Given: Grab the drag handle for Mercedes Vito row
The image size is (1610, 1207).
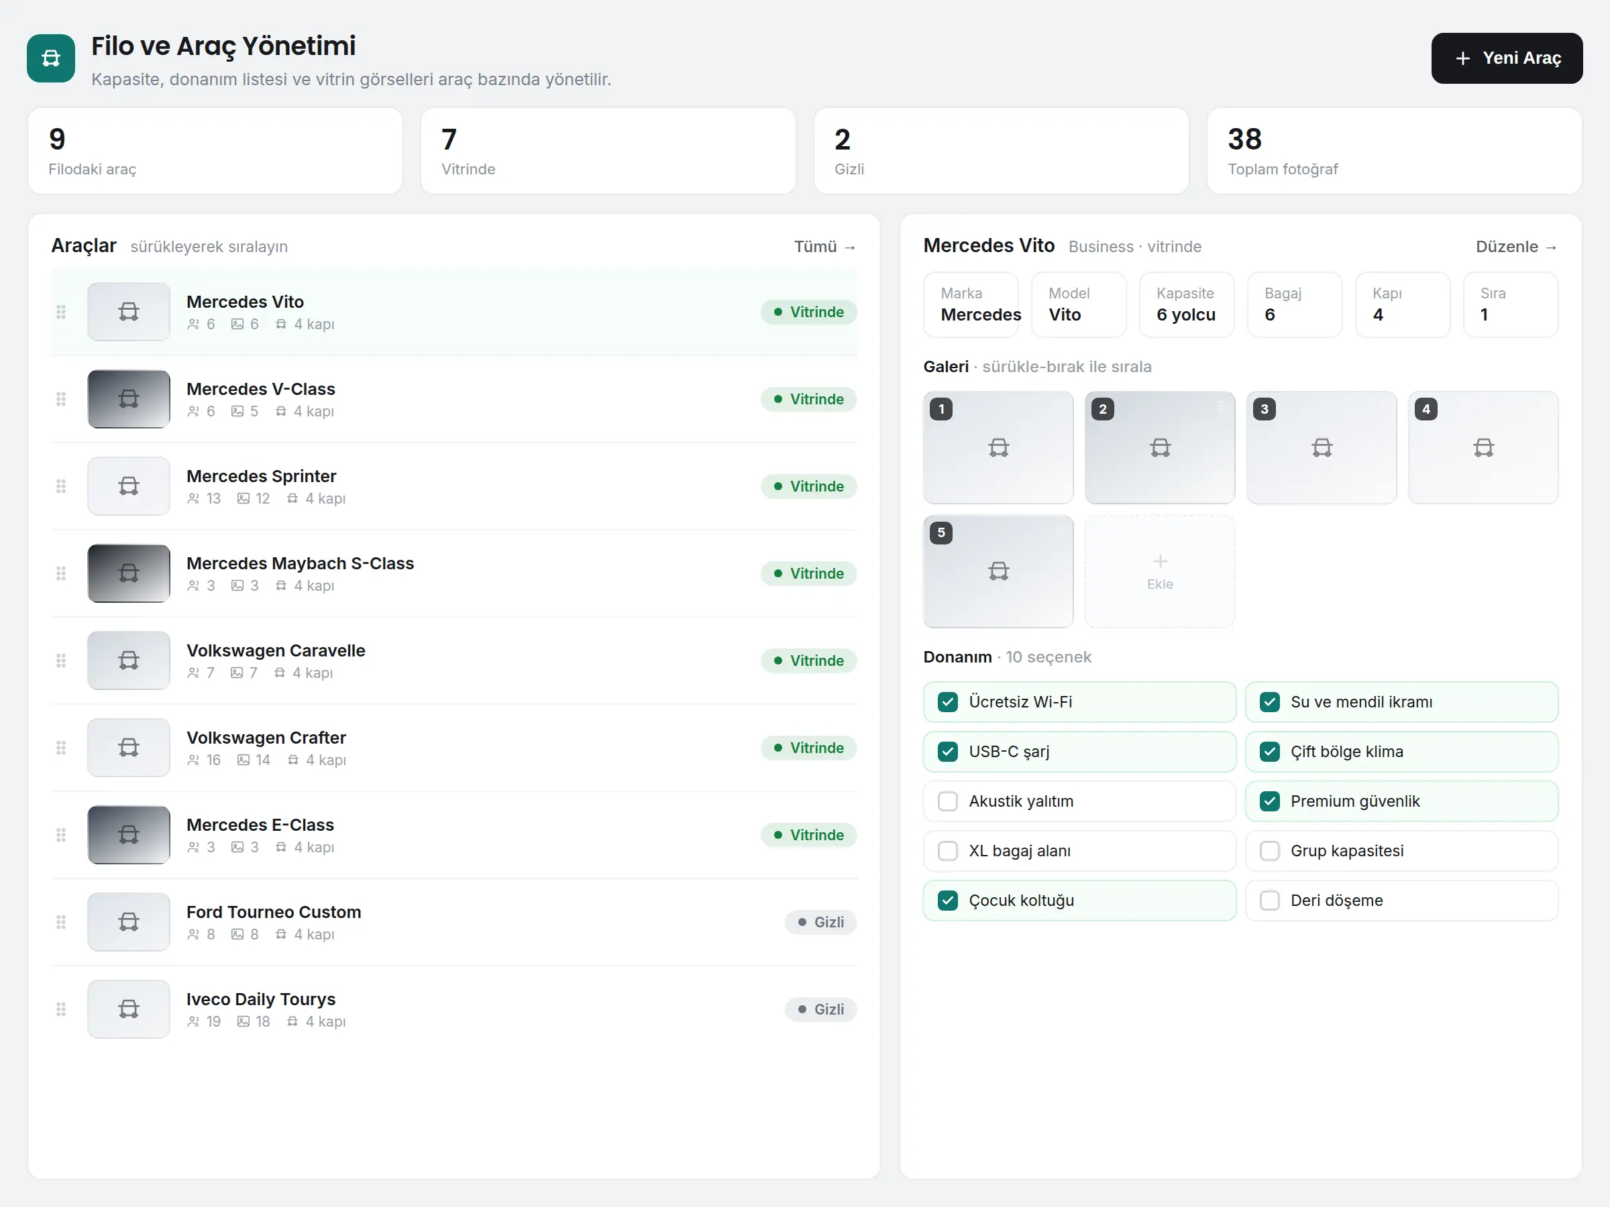Looking at the screenshot, I should pyautogui.click(x=61, y=312).
